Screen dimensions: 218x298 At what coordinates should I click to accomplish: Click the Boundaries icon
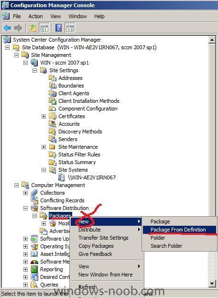(x=53, y=86)
